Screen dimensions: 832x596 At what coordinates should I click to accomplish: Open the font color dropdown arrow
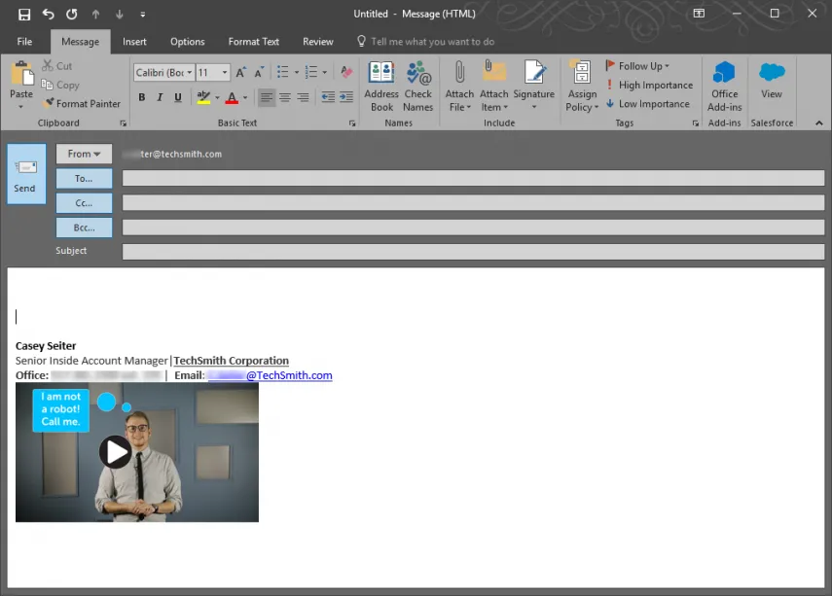coord(245,97)
